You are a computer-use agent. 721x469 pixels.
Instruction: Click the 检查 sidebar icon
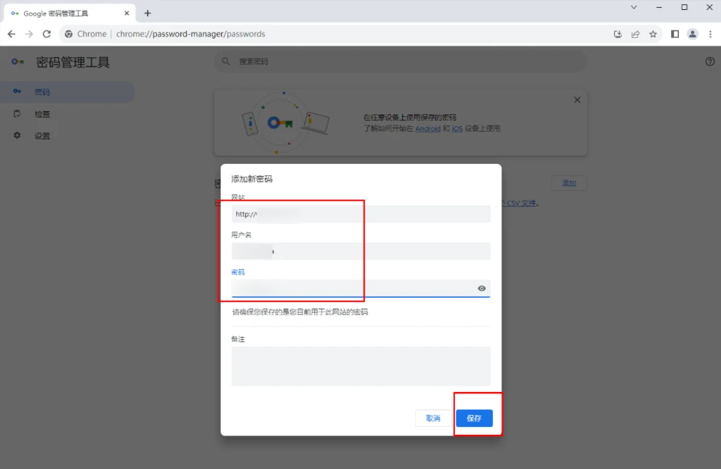(17, 113)
